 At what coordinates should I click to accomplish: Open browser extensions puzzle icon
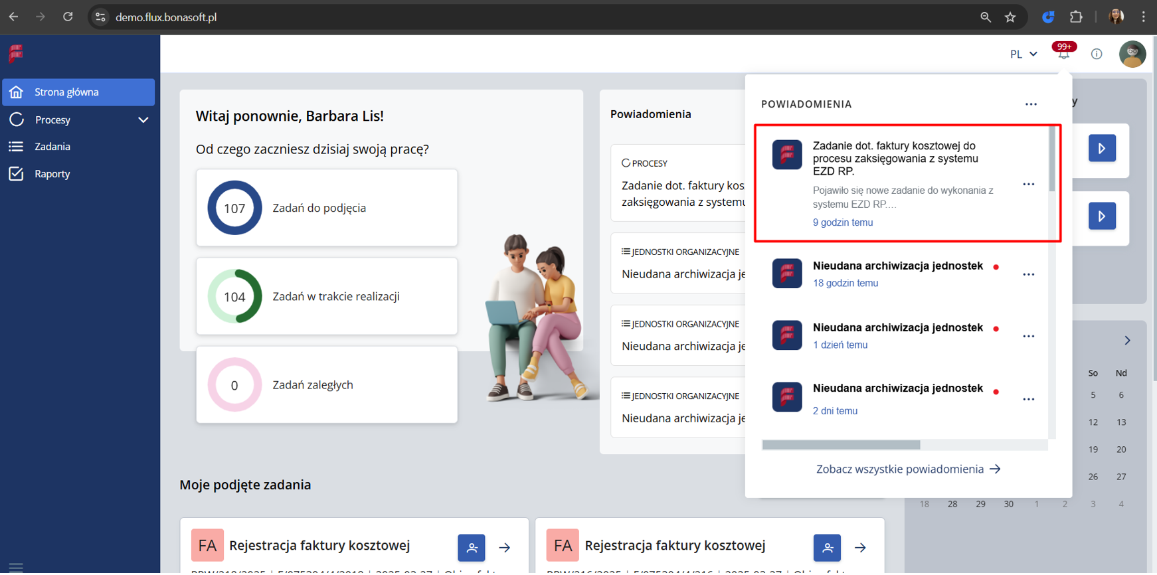[1076, 17]
